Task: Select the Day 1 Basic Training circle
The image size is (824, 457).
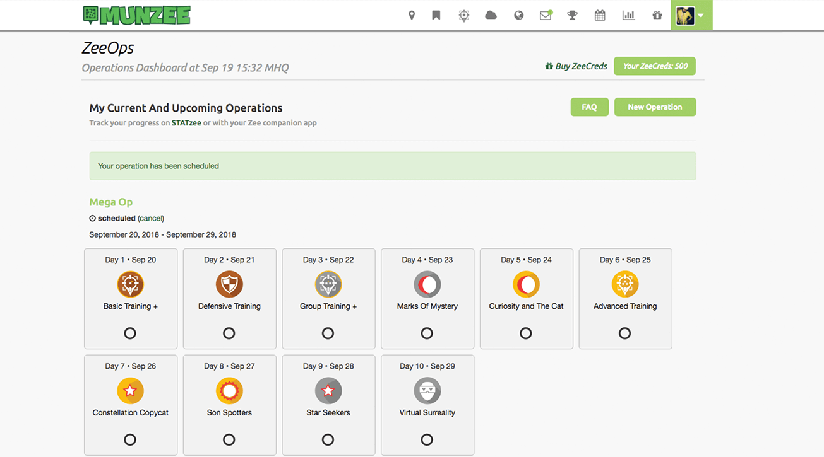Action: pyautogui.click(x=130, y=333)
